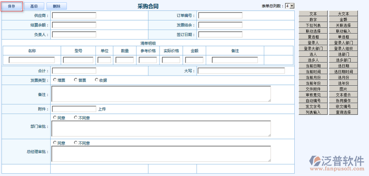Insert a 单选框 control
This screenshot has width=369, height=176.
(343, 37)
